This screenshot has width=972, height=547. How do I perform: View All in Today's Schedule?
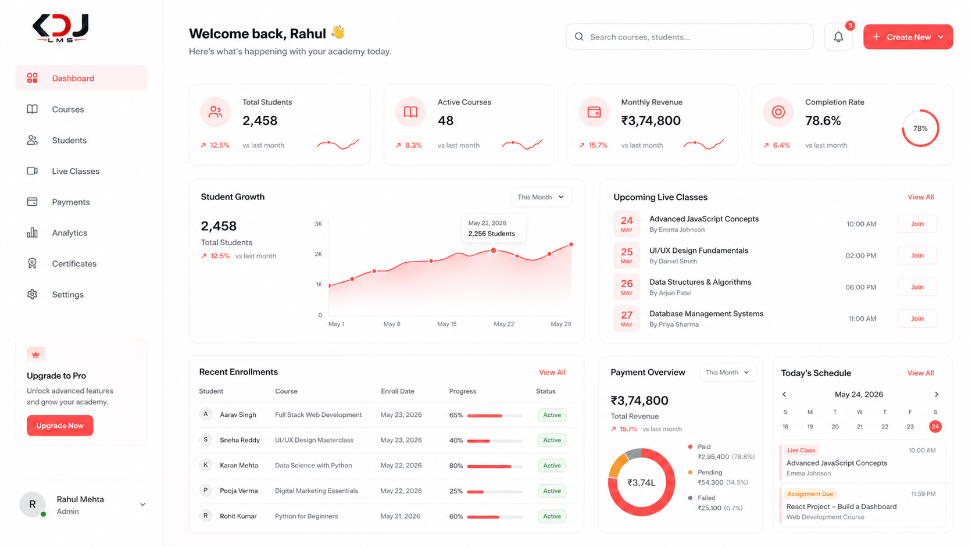[921, 373]
